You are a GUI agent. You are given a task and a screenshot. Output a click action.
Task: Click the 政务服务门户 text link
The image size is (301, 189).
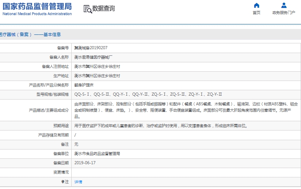pos(284,13)
